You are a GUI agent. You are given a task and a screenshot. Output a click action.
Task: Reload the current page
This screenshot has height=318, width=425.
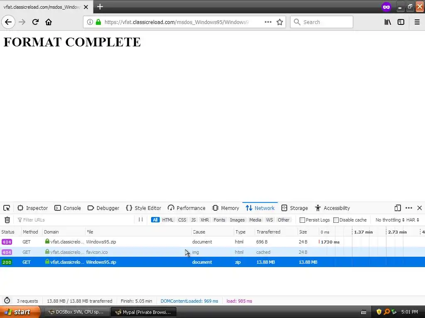[35, 22]
